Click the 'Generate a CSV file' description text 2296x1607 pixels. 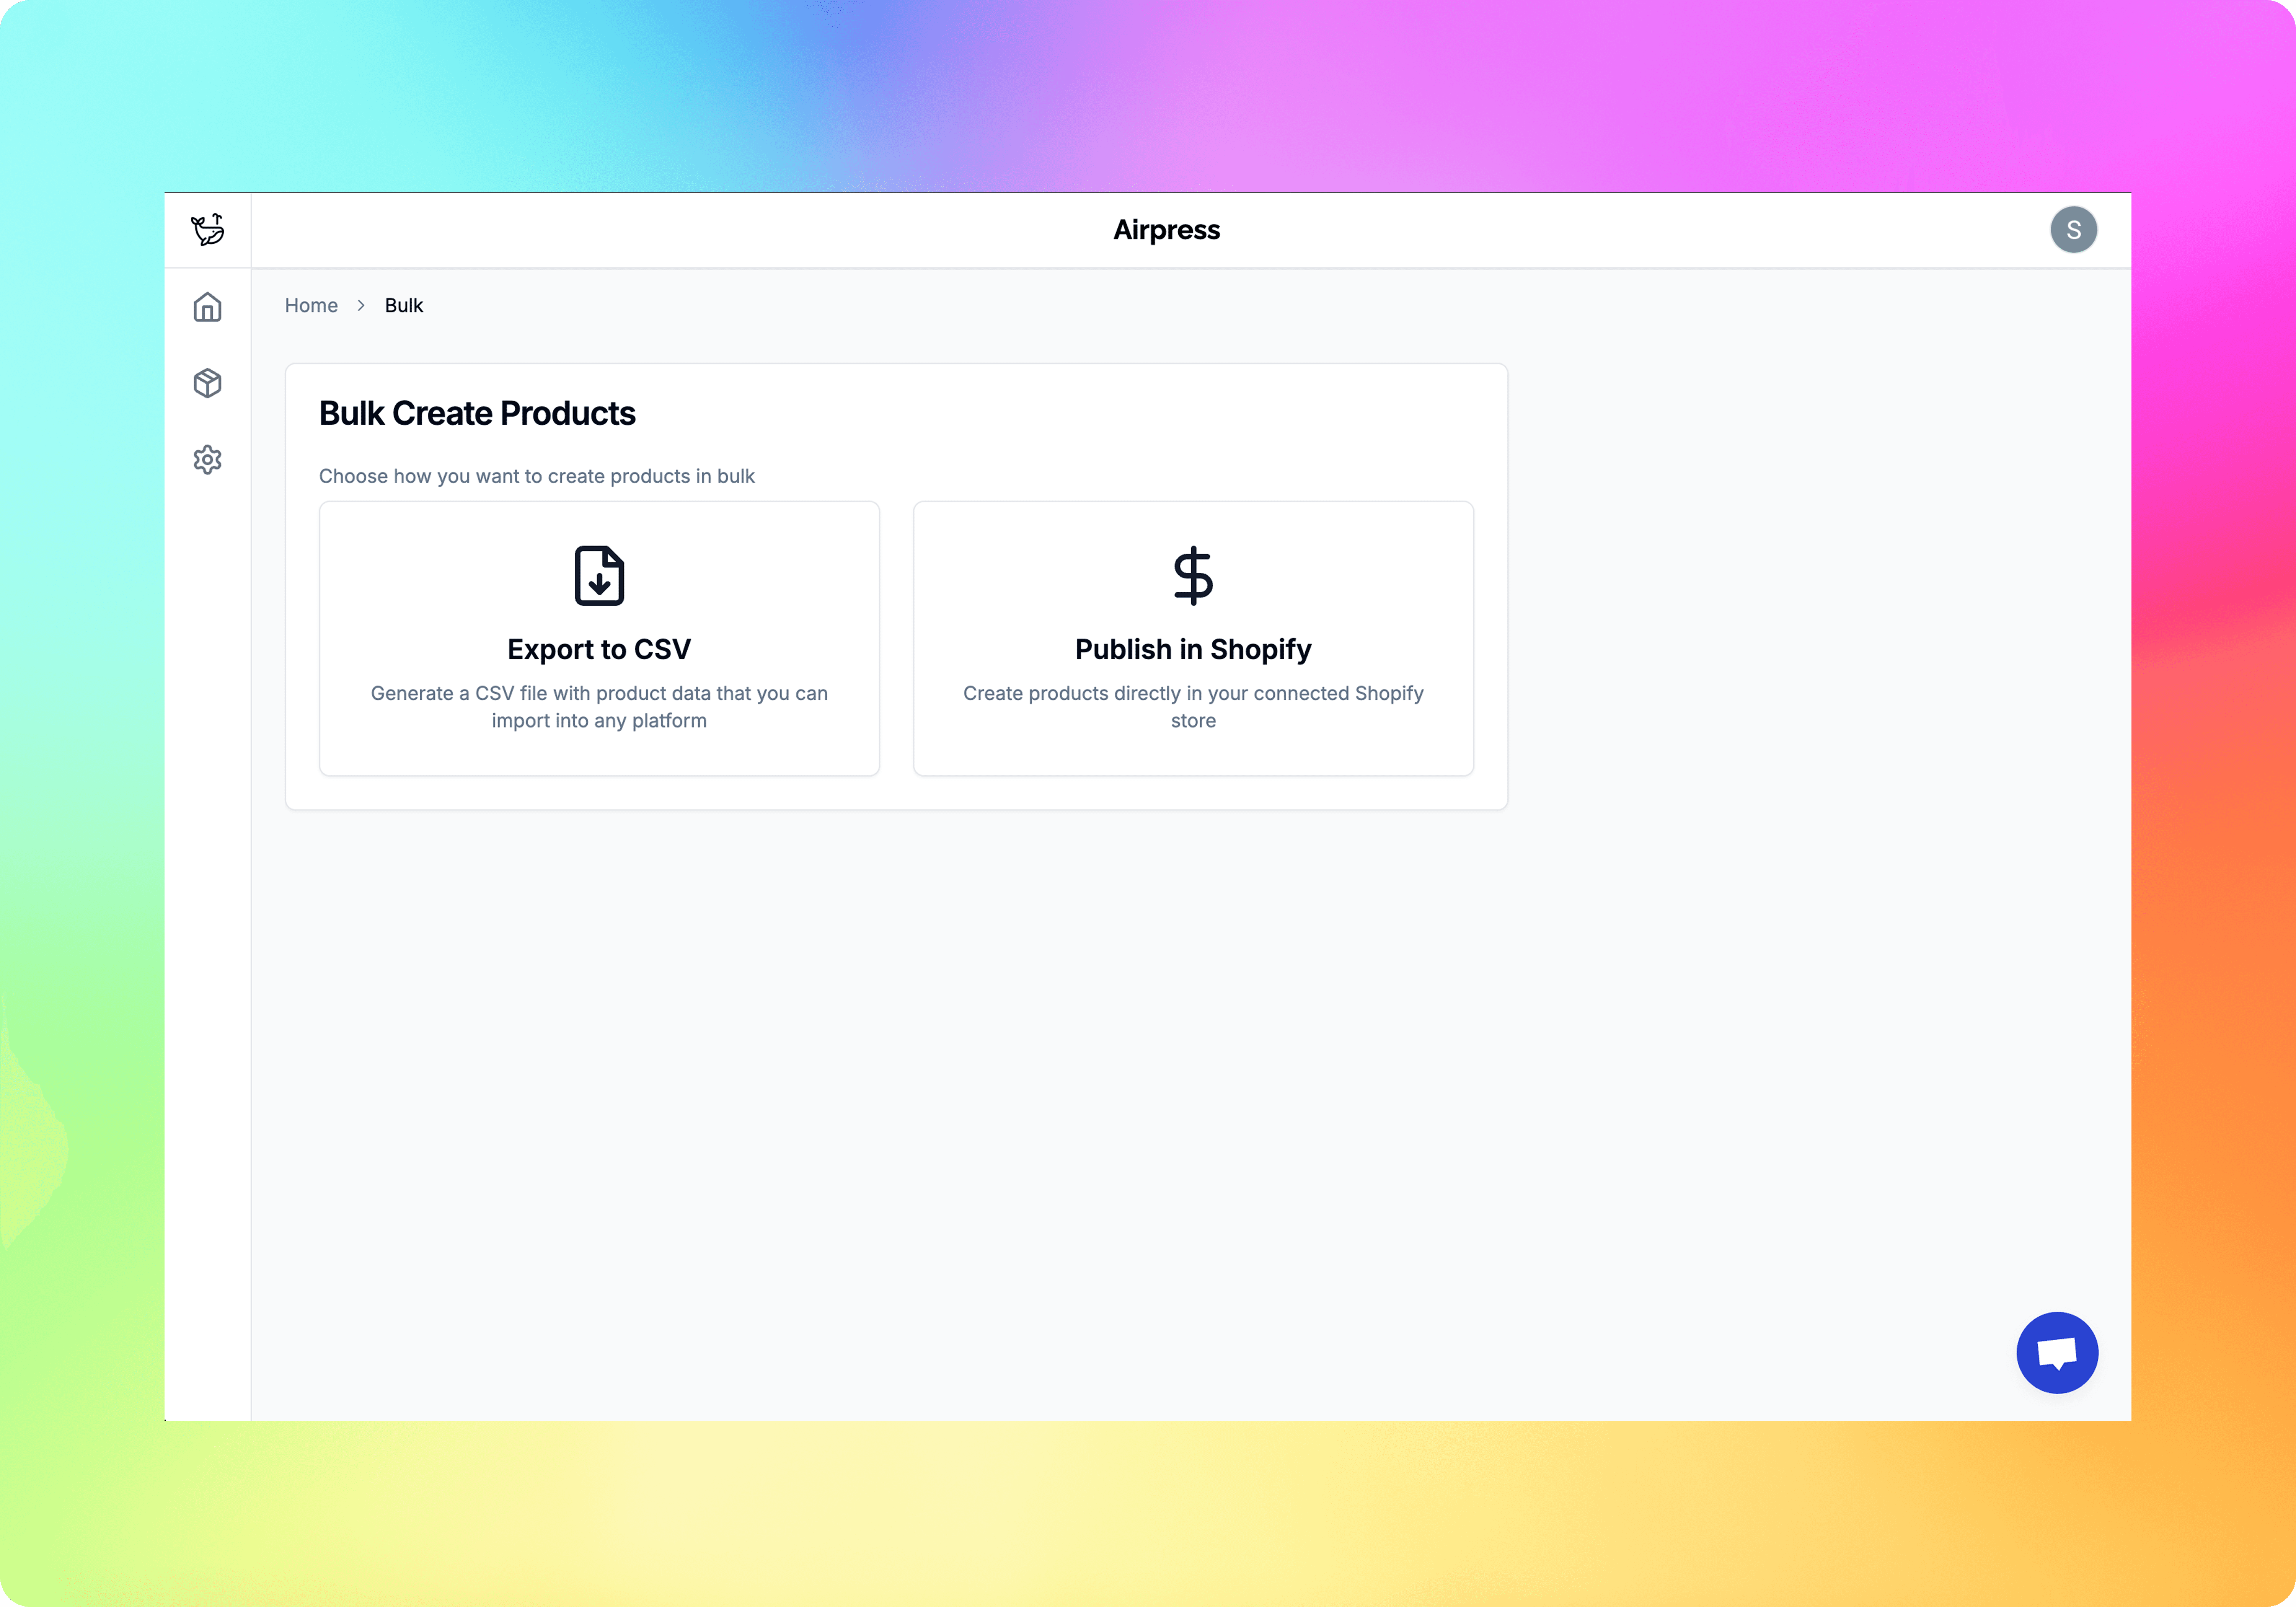[599, 707]
